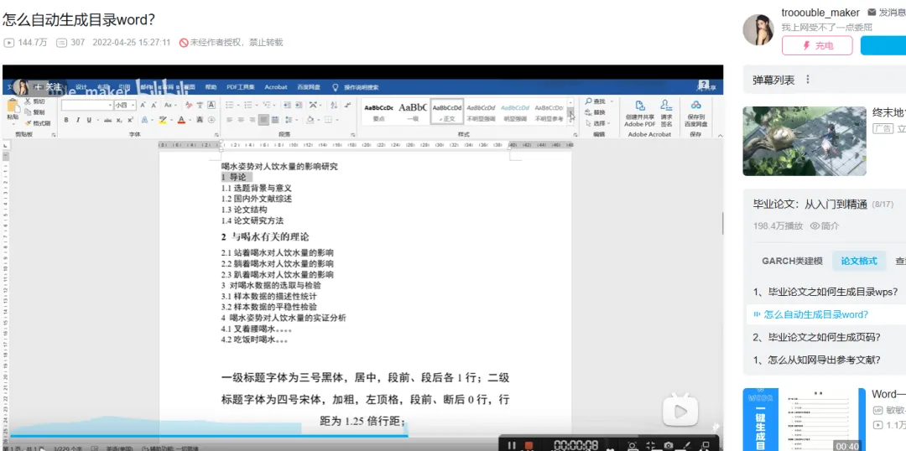Click the Clear Formatting icon
The width and height of the screenshot is (906, 451).
(x=189, y=105)
